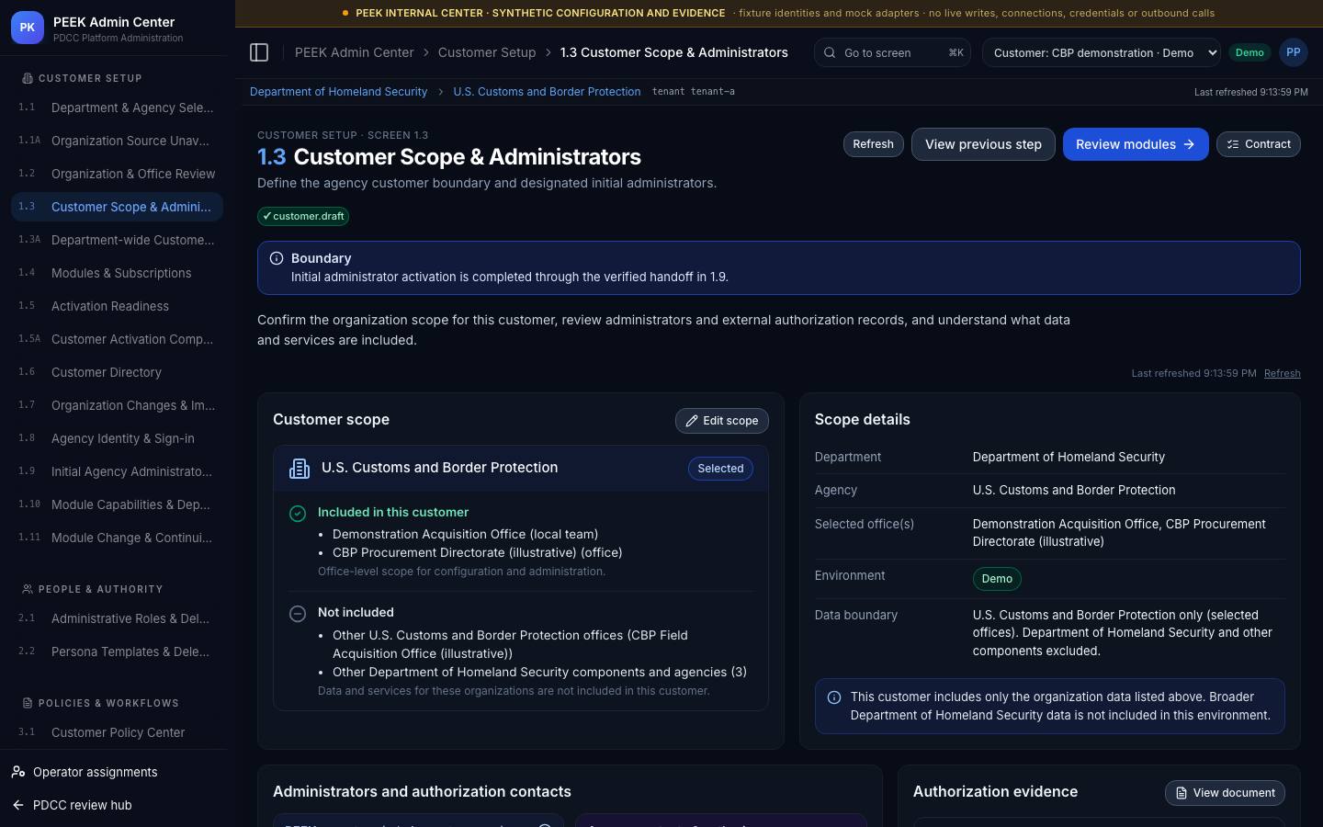Click Review modules button
Viewport: 1323px width, 827px height.
(1136, 144)
